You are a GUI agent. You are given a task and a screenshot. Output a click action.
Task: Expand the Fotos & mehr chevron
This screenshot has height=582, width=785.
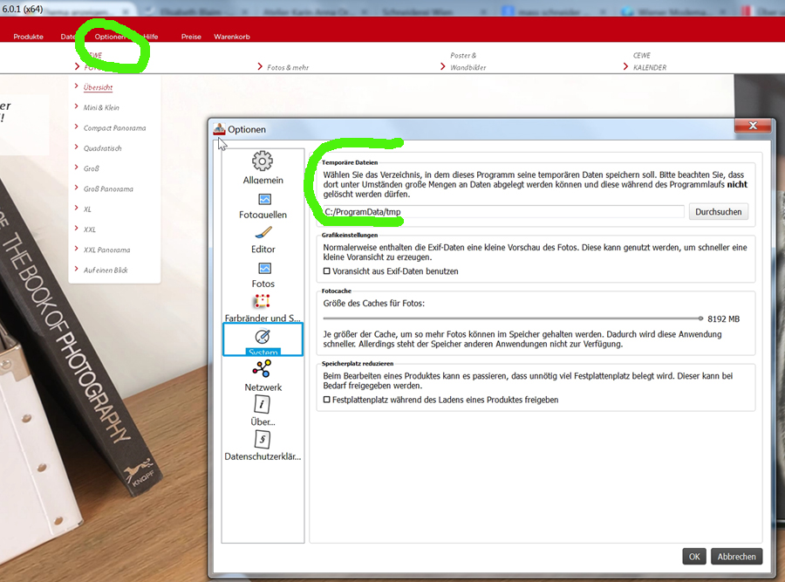pyautogui.click(x=260, y=66)
